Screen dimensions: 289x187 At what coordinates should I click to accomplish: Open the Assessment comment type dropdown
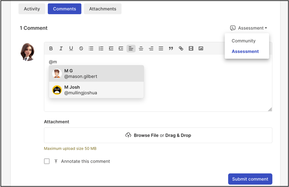tap(248, 28)
